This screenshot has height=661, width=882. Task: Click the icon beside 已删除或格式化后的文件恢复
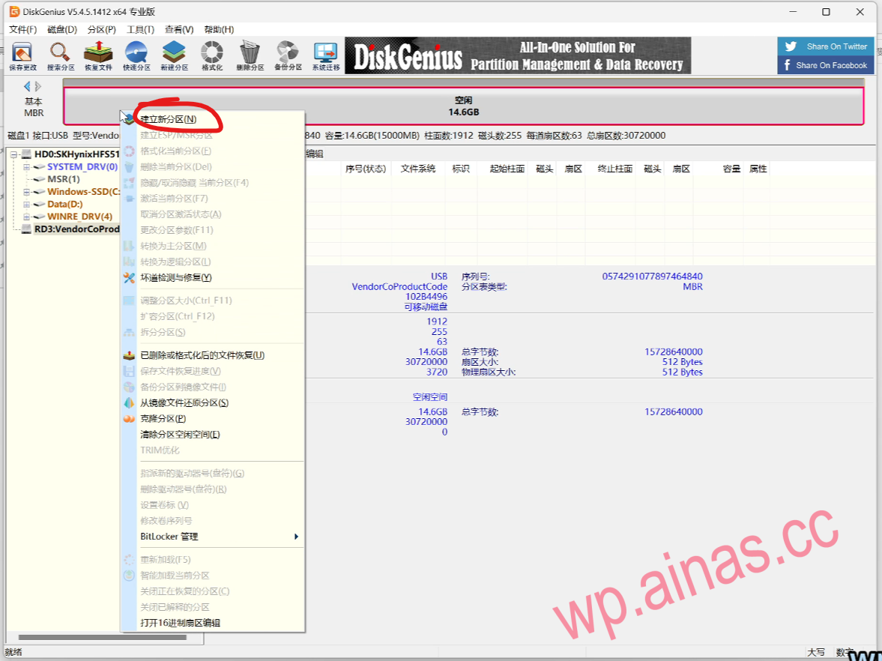click(129, 355)
